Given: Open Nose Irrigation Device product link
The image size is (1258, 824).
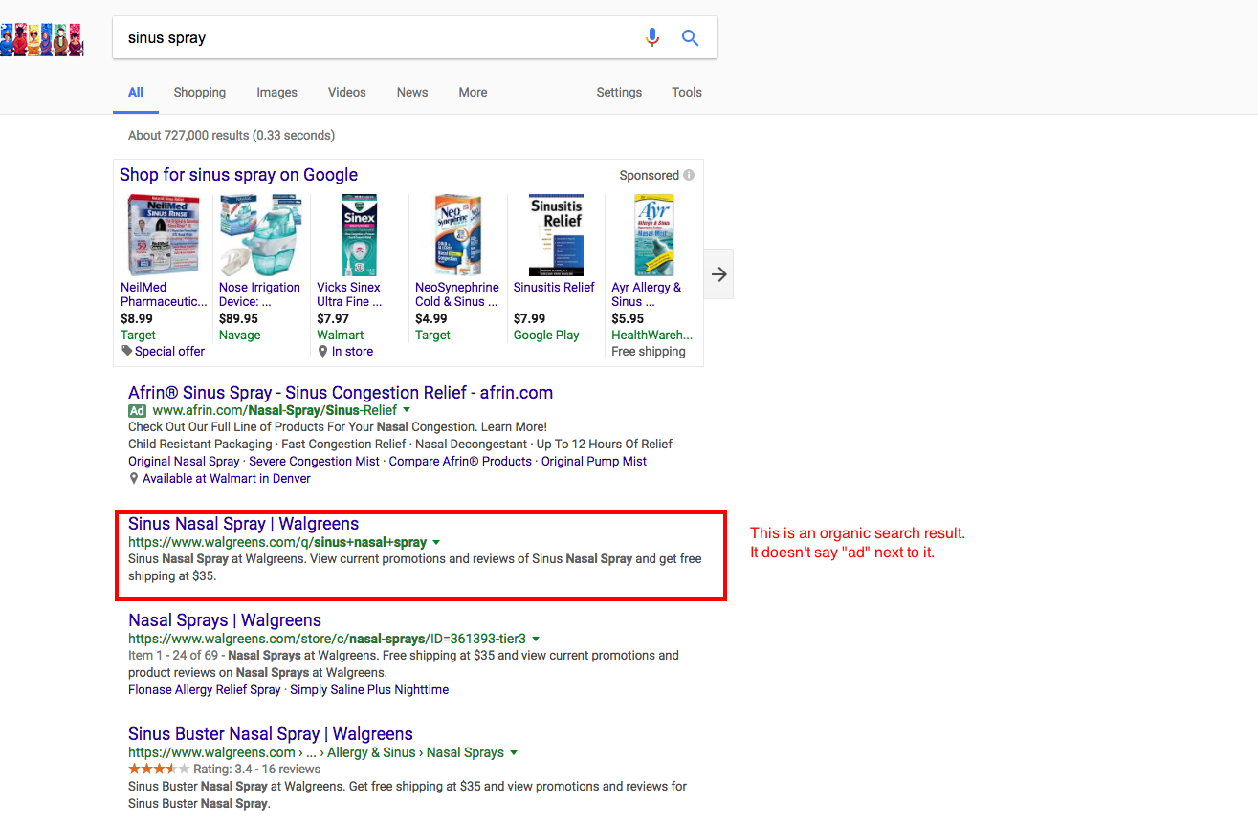Looking at the screenshot, I should [259, 294].
